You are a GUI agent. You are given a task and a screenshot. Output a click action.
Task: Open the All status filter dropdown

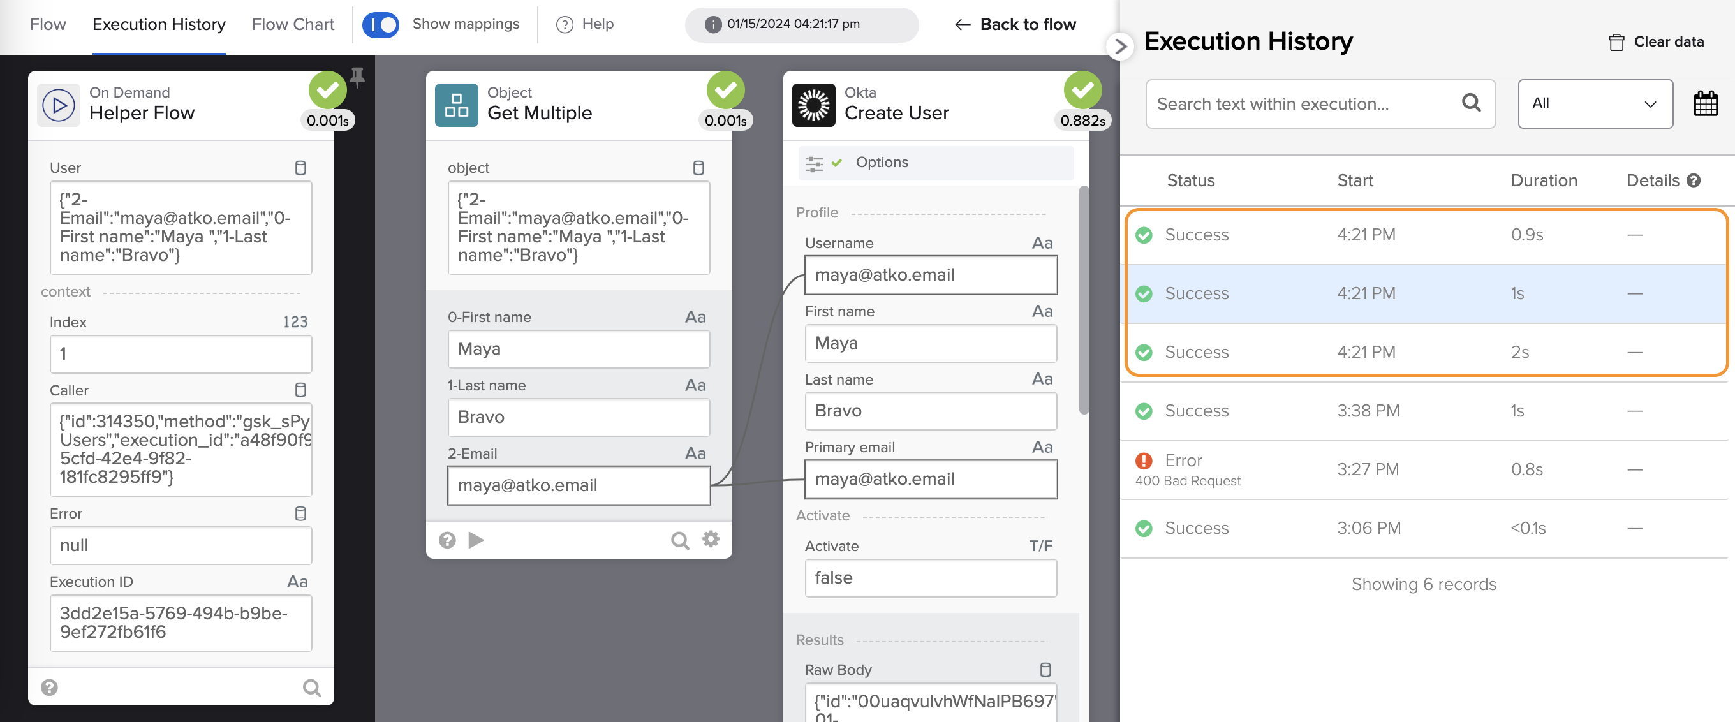[x=1594, y=104]
